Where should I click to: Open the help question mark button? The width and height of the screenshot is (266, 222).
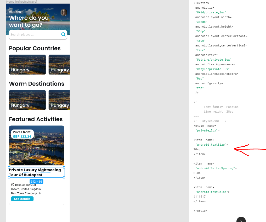point(241,220)
